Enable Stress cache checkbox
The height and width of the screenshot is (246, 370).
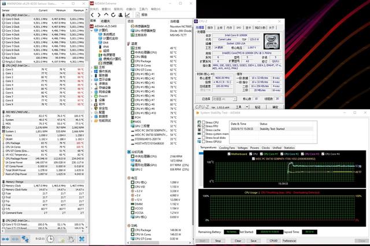pos(203,130)
